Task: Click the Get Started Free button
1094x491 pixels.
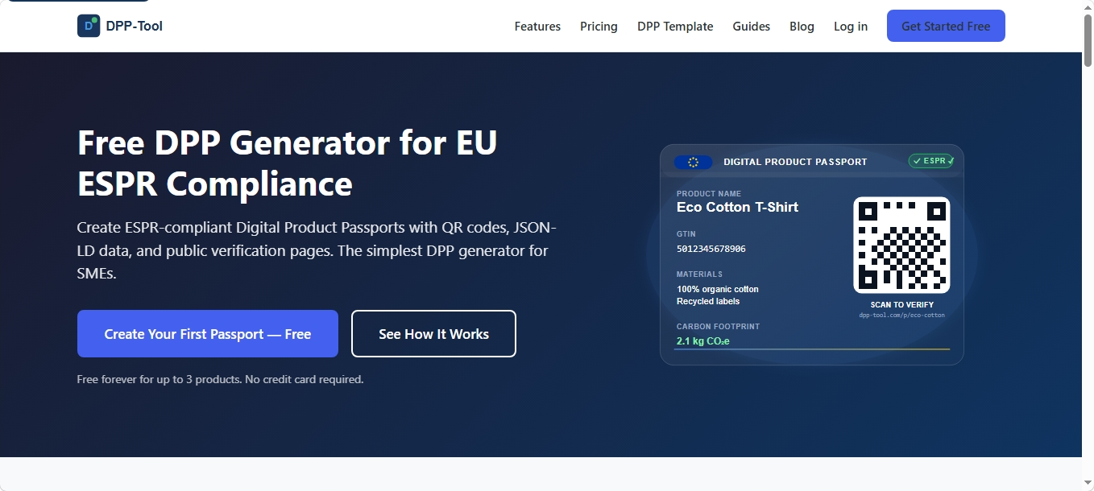Action: point(946,26)
